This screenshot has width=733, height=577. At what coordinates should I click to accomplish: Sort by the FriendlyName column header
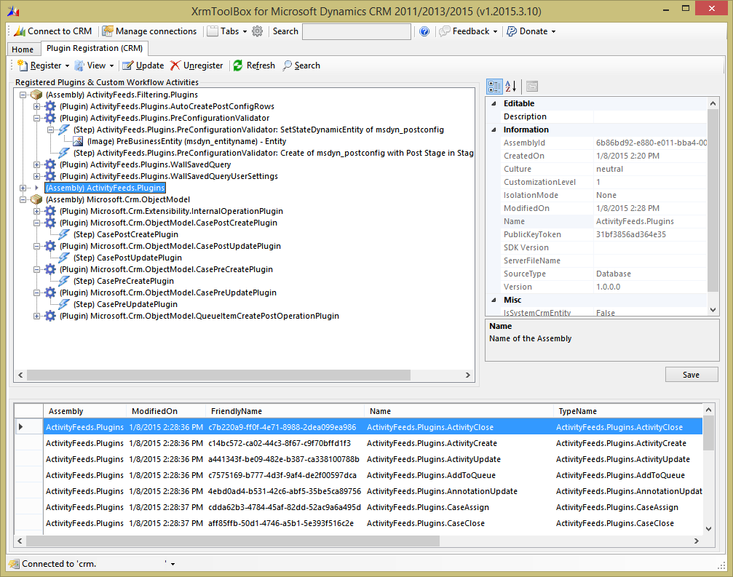pyautogui.click(x=285, y=411)
